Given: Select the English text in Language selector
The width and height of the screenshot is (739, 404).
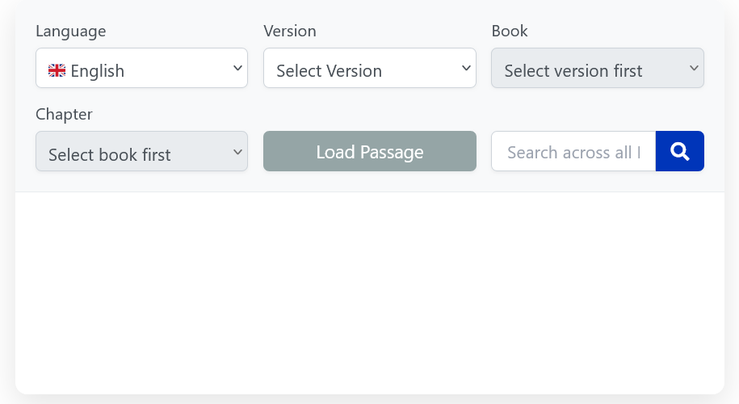Looking at the screenshot, I should point(98,71).
